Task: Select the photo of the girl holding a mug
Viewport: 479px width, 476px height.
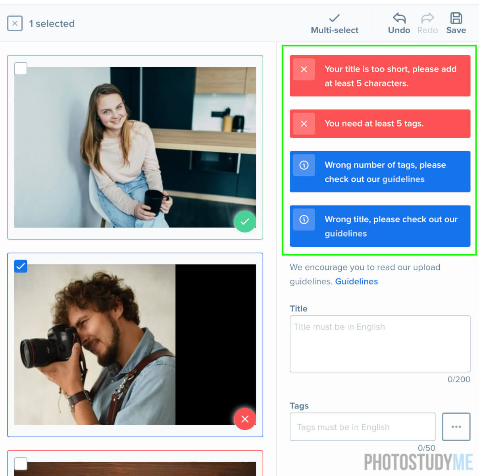Action: click(x=135, y=147)
